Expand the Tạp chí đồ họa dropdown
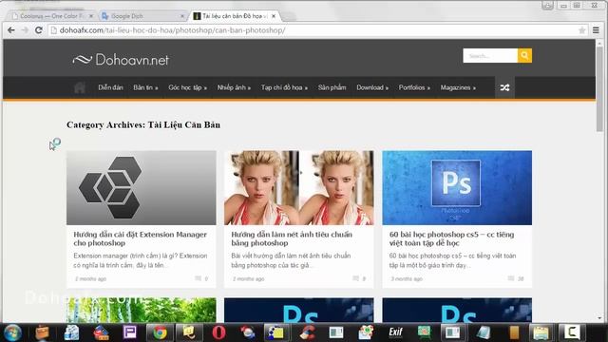 pyautogui.click(x=284, y=87)
